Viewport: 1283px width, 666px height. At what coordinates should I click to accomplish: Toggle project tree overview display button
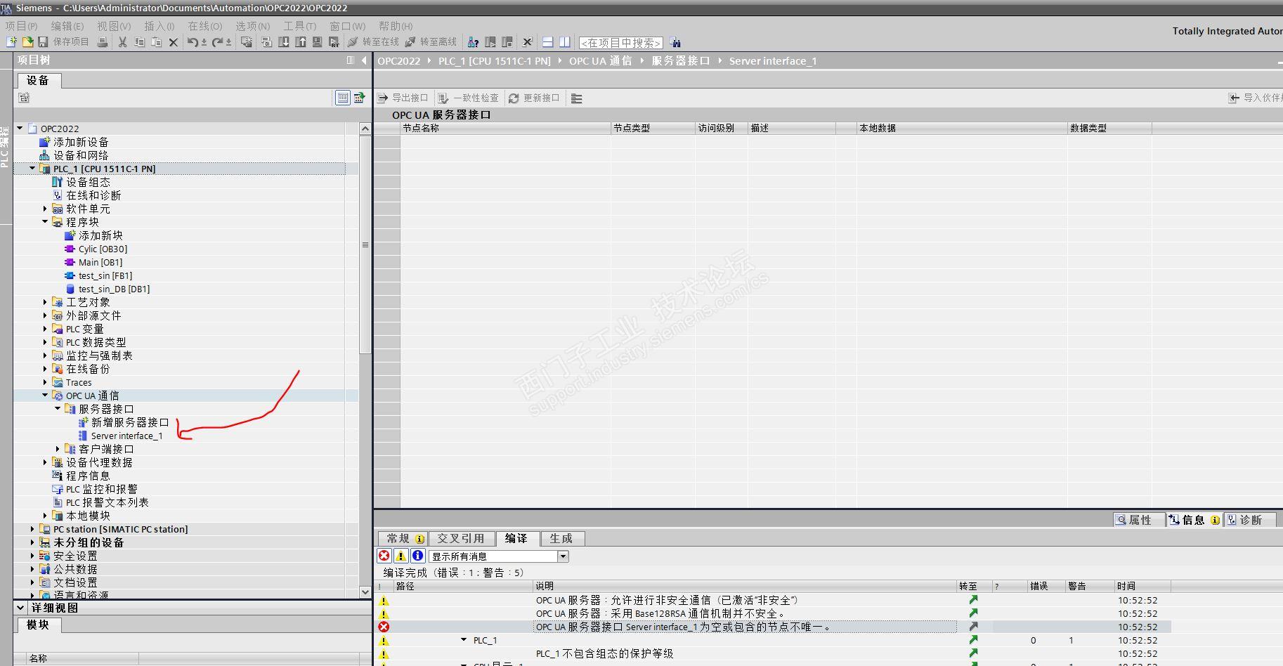(360, 98)
